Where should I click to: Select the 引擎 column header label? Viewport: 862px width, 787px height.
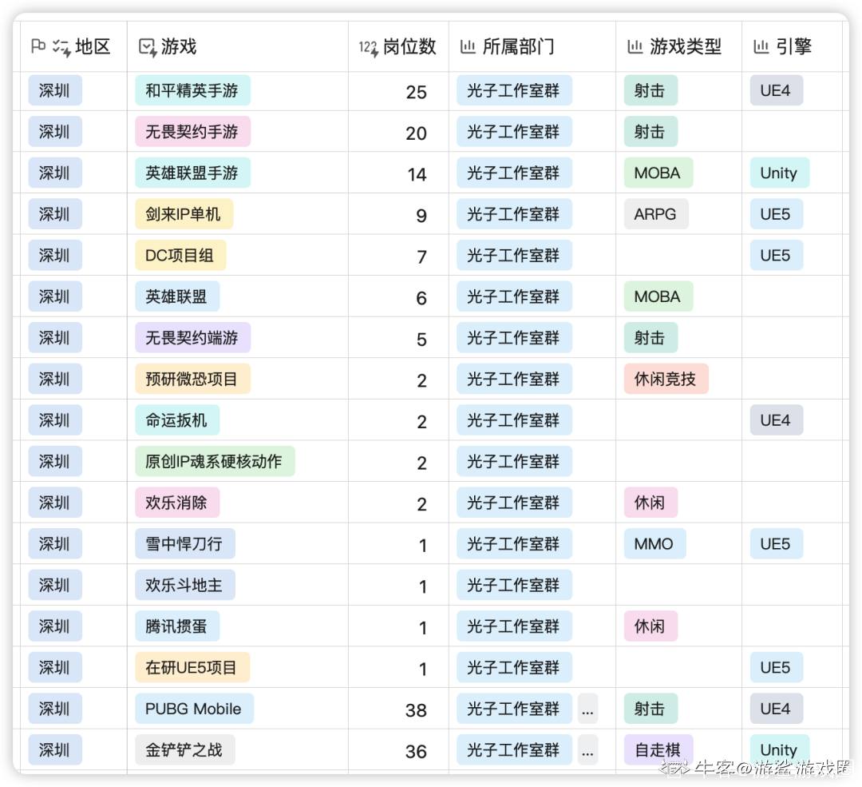[794, 47]
